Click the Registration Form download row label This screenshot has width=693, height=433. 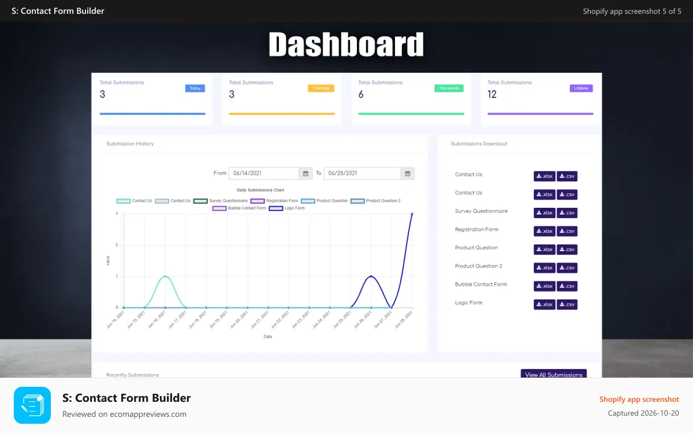[x=476, y=229]
